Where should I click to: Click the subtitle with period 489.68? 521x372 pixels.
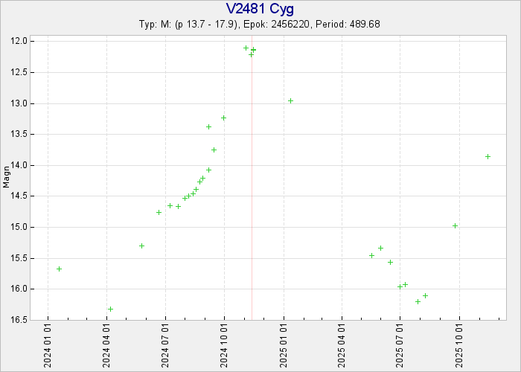[x=260, y=25]
